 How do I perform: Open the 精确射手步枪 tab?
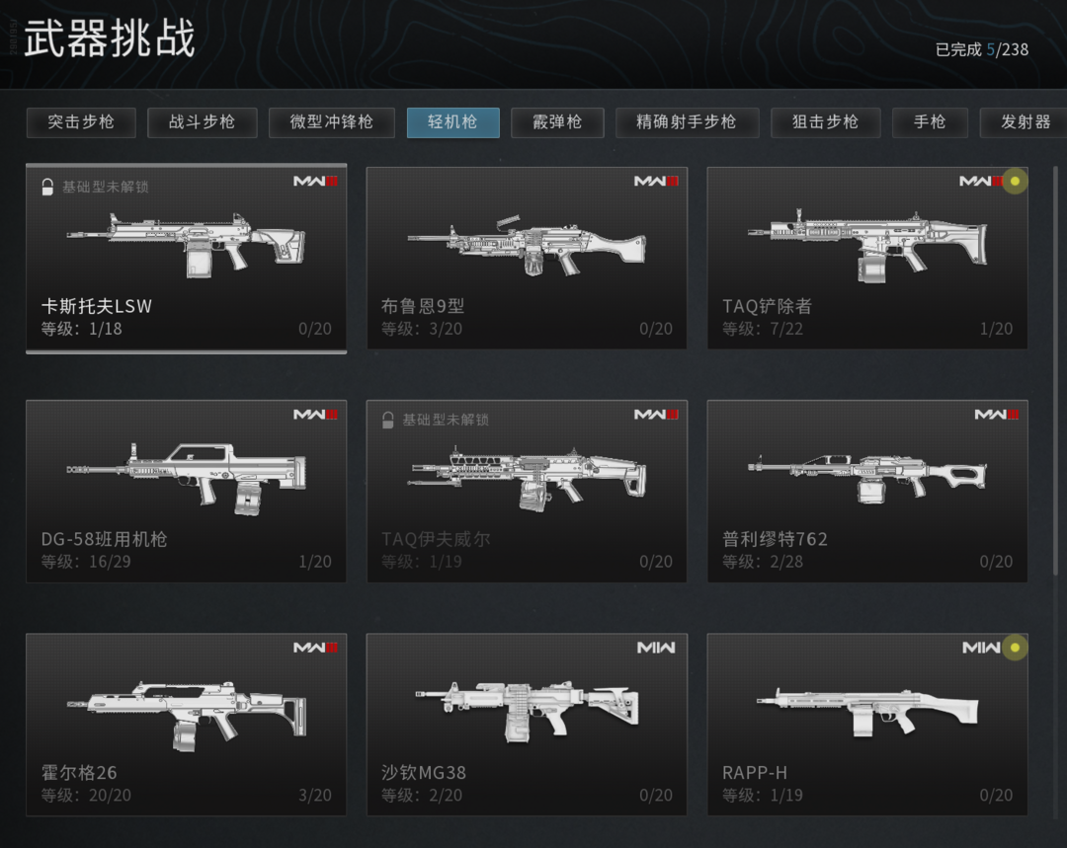[687, 122]
